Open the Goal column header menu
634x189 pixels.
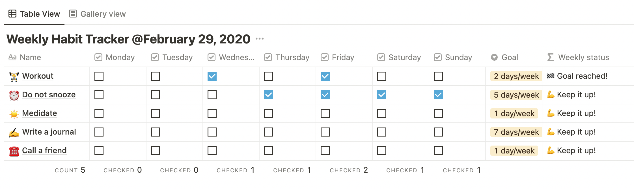504,57
